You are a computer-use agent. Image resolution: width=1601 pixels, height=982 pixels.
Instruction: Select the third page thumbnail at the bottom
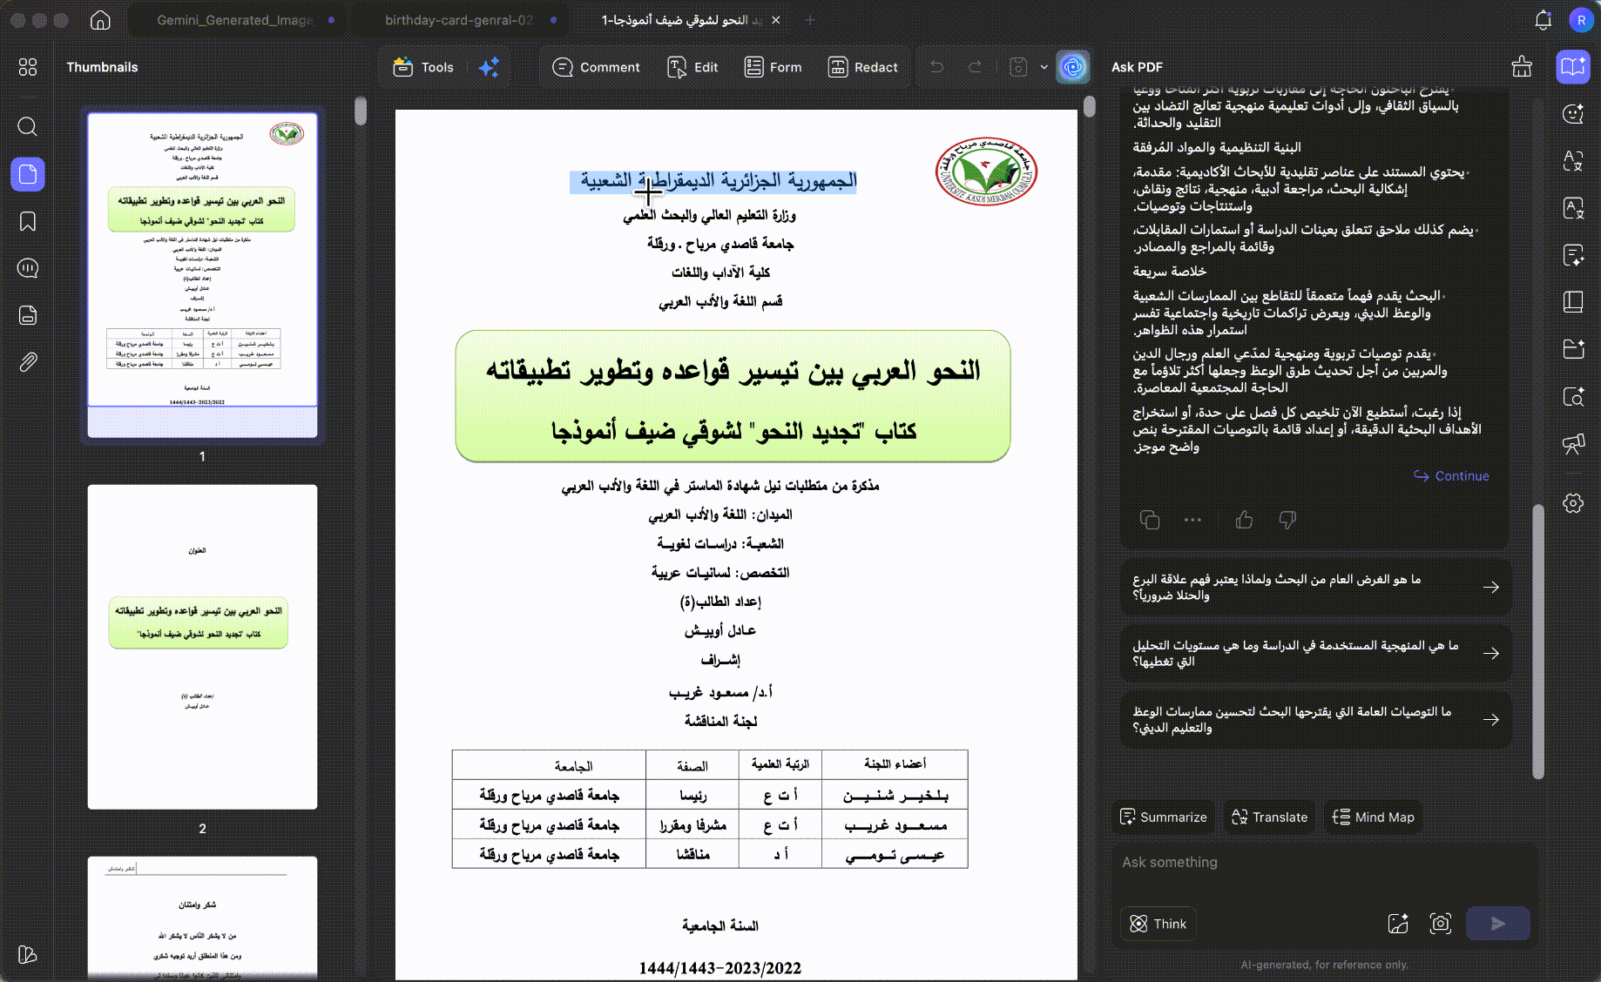click(x=202, y=918)
